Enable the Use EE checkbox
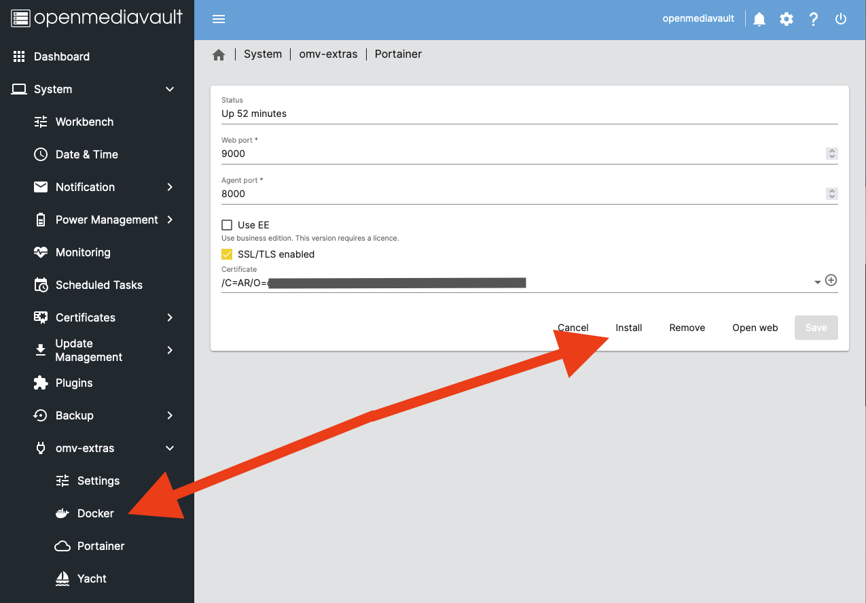866x603 pixels. [228, 224]
